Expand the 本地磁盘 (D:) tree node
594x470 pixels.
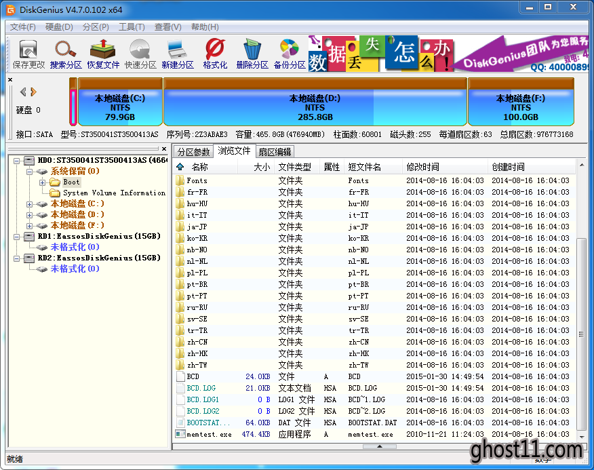coord(30,215)
